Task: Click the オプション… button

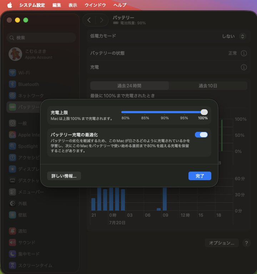Action: [x=222, y=243]
